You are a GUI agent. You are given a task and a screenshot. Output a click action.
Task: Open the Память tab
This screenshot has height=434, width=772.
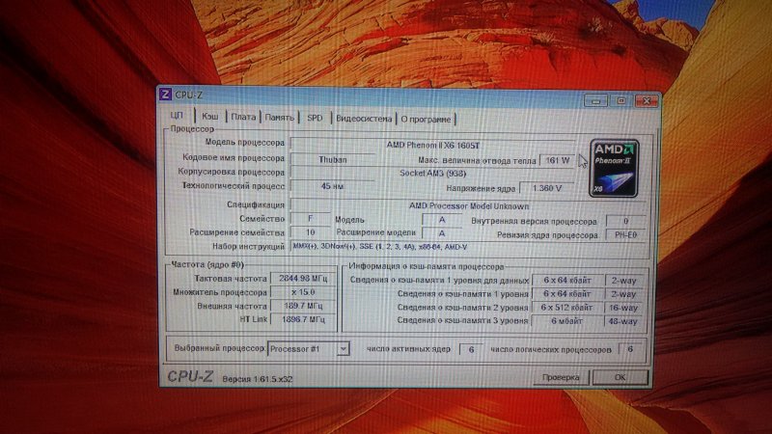click(x=280, y=118)
